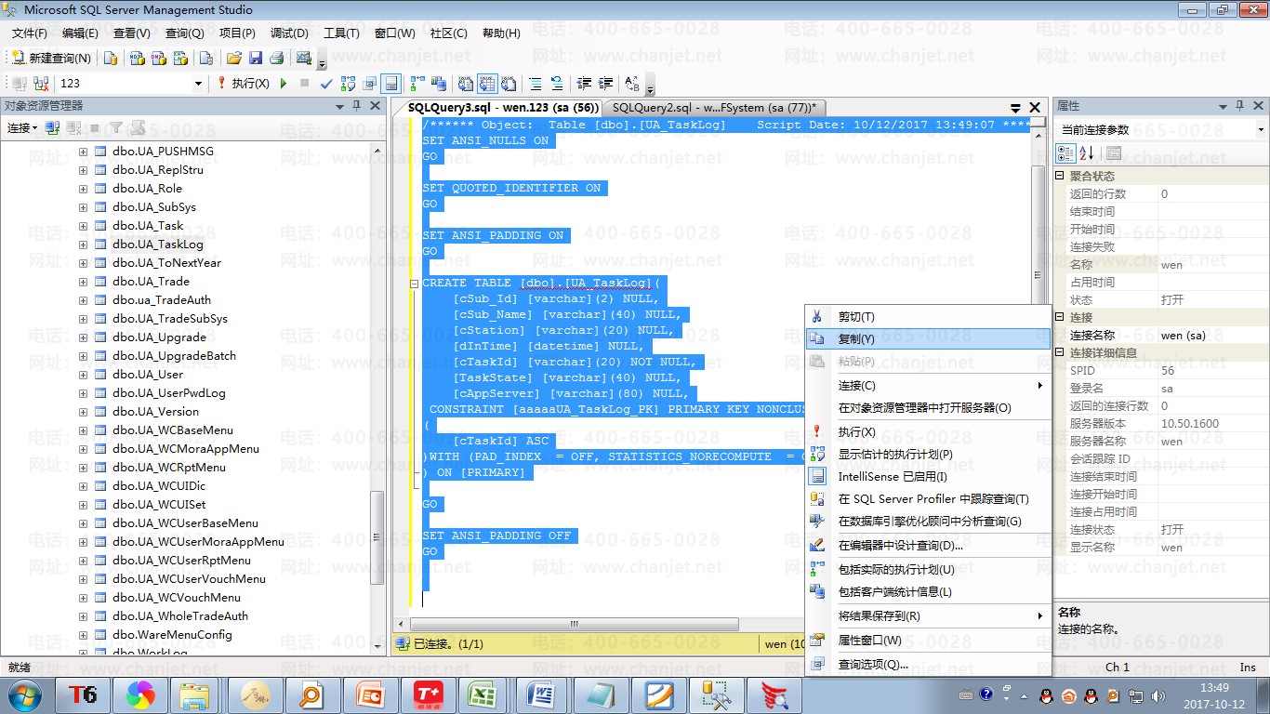Click the green Debug play arrow icon
The height and width of the screenshot is (714, 1270).
tap(284, 84)
